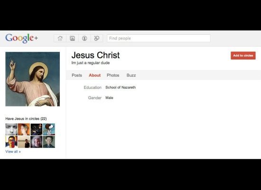Screen dimensions: 261x190
Task: Open the beige standing-figure thumbnail
Action: click(24, 142)
